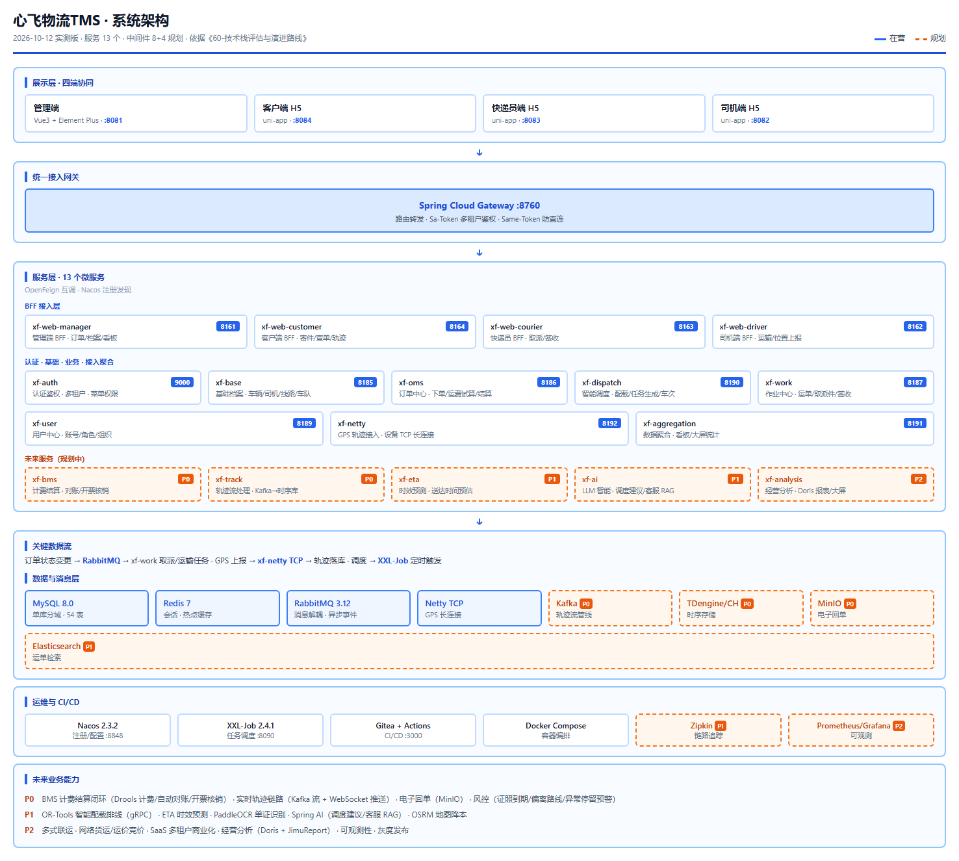Select the Nacos 2.3.2 ops card
Screen dimensions: 959x861
point(97,730)
